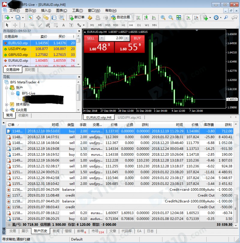
Task: Select GBPUSD.stp in market watch list
Action: tap(18, 55)
